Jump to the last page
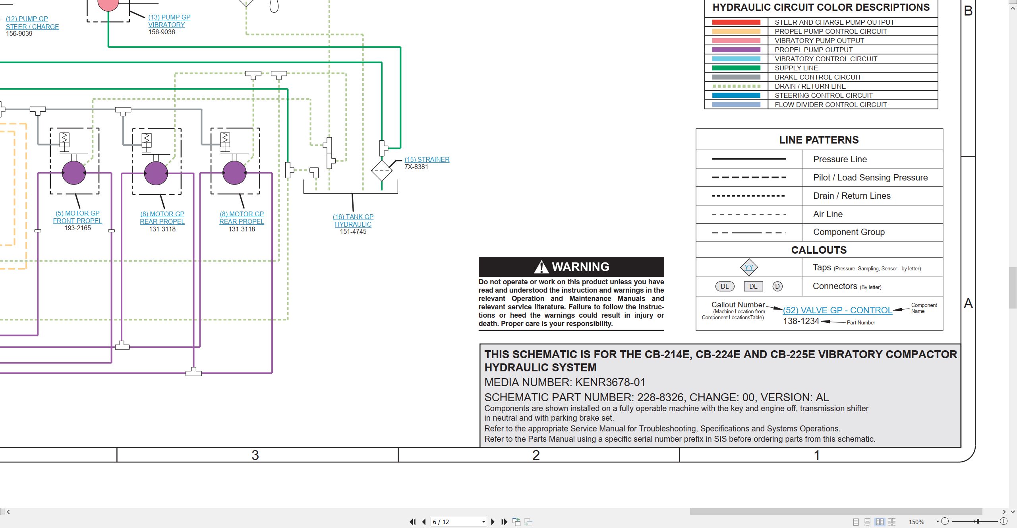Viewport: 1017px width, 528px height. (x=504, y=522)
